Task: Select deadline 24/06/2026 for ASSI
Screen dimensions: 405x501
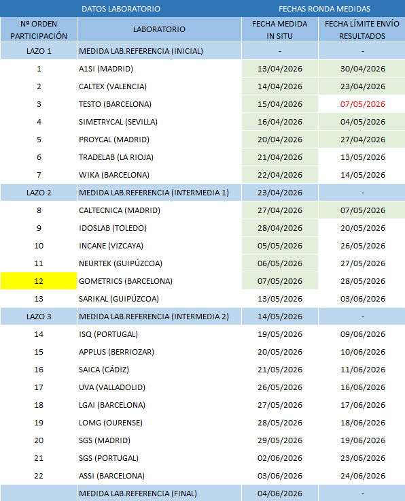Action: [362, 475]
